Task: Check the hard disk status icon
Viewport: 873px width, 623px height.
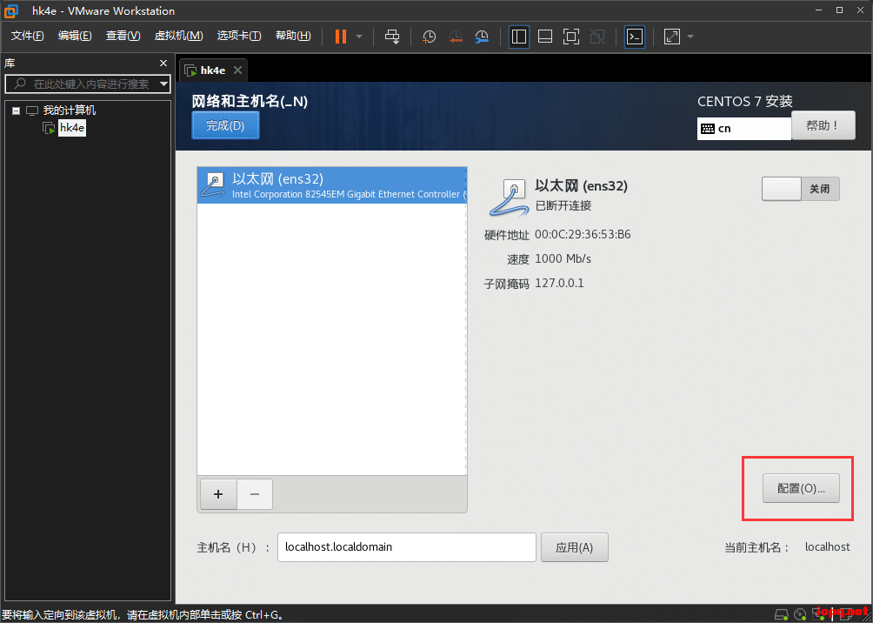Action: click(780, 614)
